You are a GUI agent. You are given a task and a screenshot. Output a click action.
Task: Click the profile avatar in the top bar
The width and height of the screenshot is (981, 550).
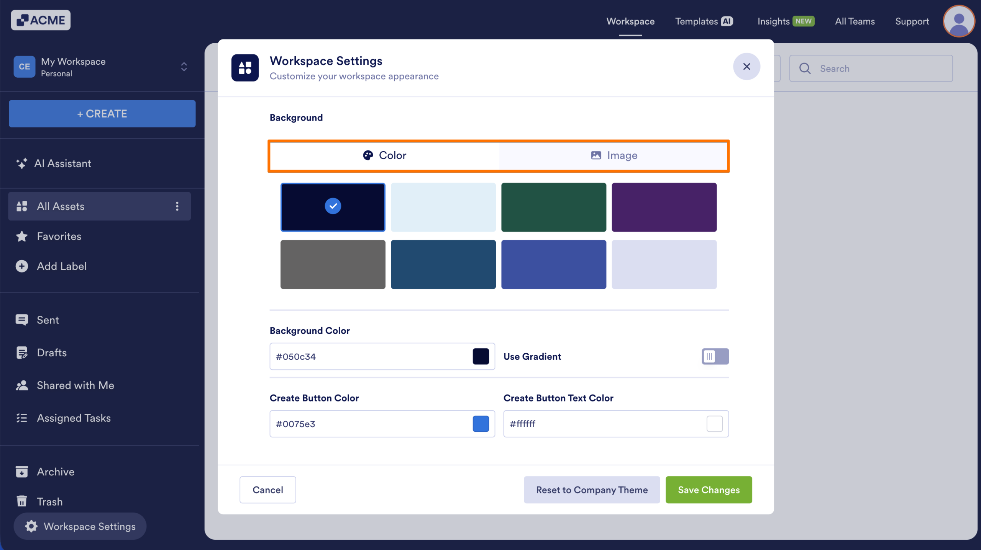coord(958,21)
